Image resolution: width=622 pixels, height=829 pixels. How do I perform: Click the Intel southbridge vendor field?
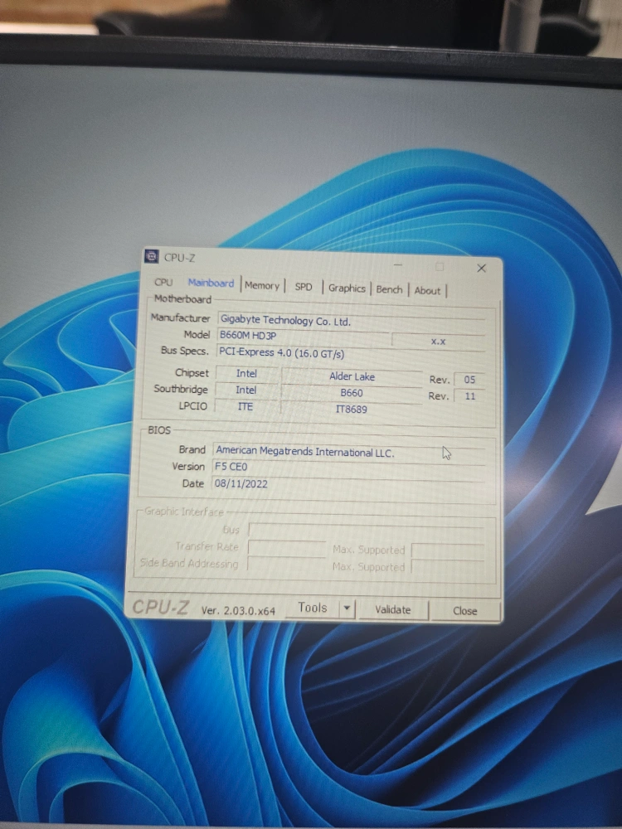246,390
